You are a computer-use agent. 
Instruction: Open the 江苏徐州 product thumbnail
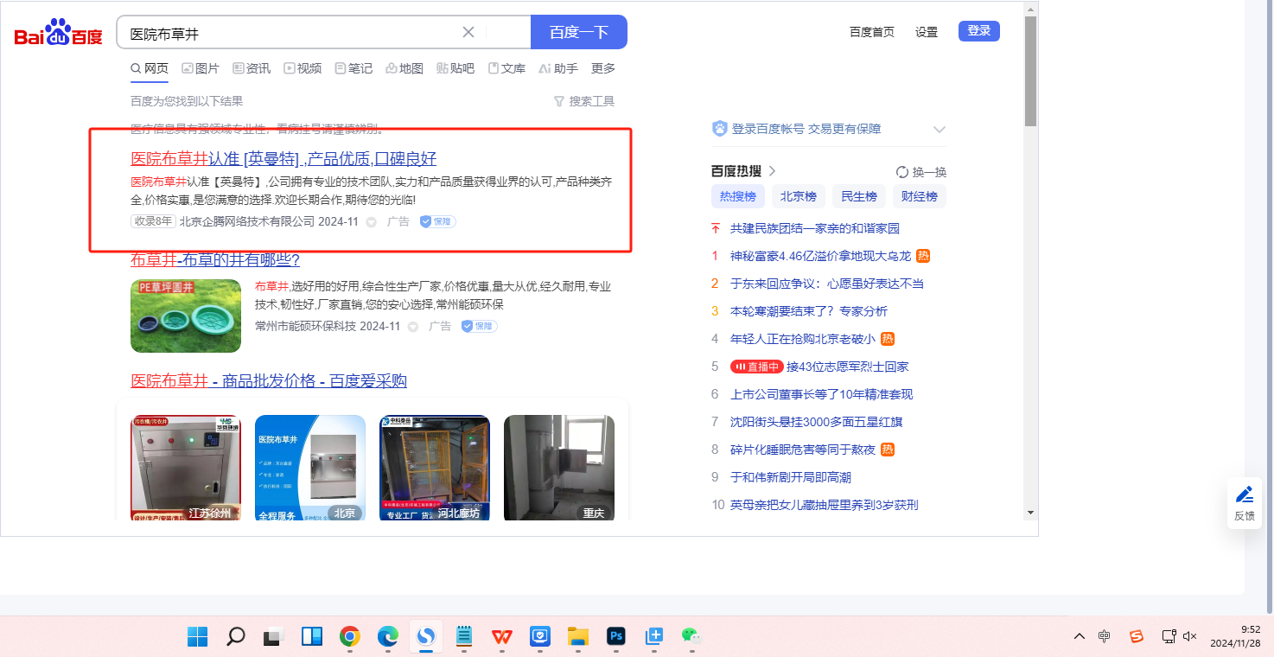pos(186,468)
